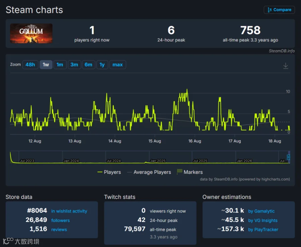
Task: Set chart zoom to 48h
Action: click(30, 64)
